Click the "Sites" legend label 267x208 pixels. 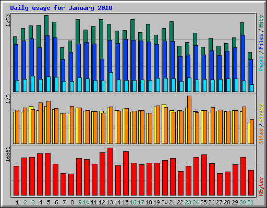click(x=261, y=136)
